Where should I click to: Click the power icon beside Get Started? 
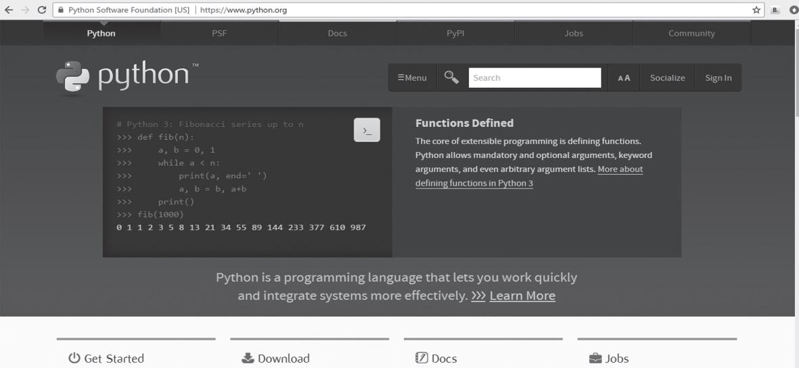click(74, 358)
